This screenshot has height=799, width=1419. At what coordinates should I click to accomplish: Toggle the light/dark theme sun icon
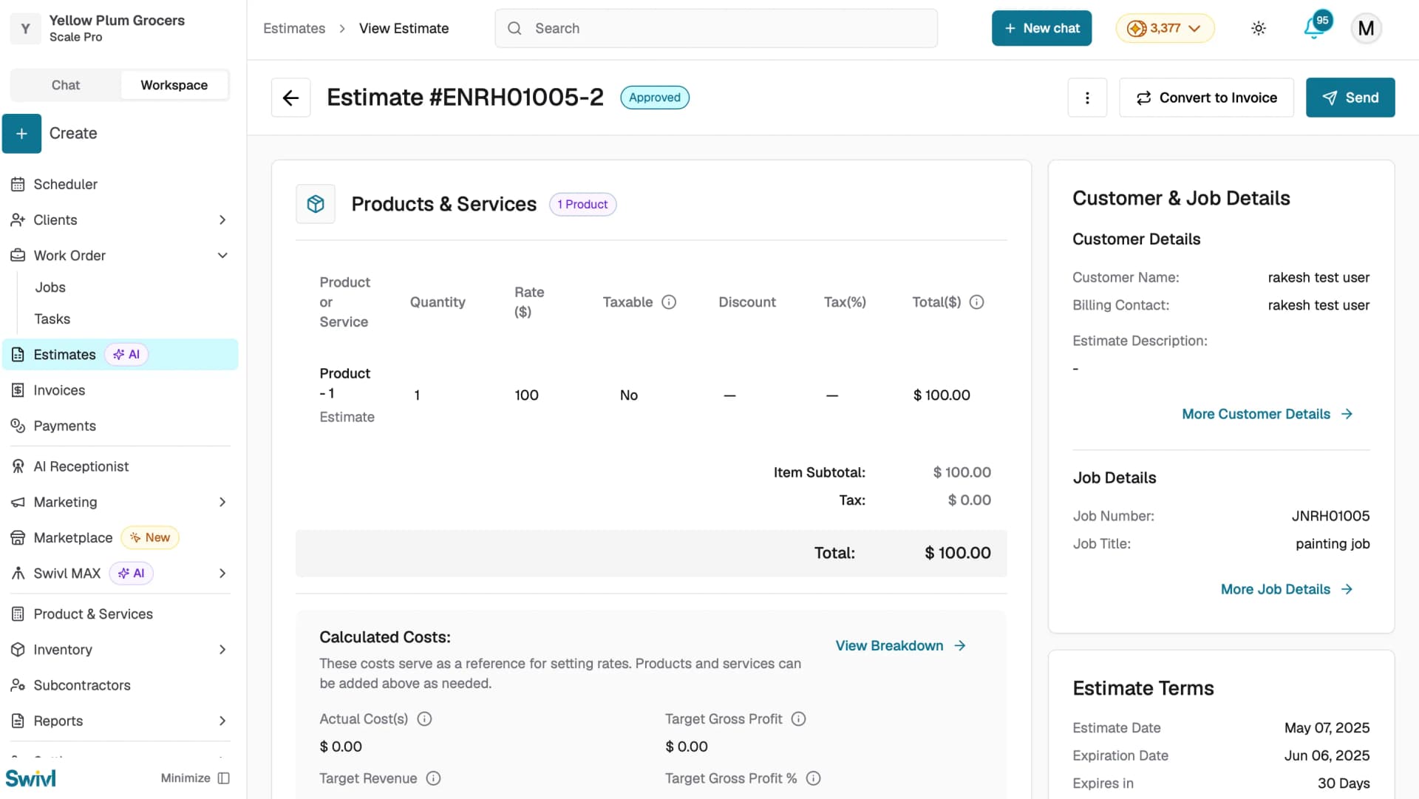pyautogui.click(x=1259, y=28)
